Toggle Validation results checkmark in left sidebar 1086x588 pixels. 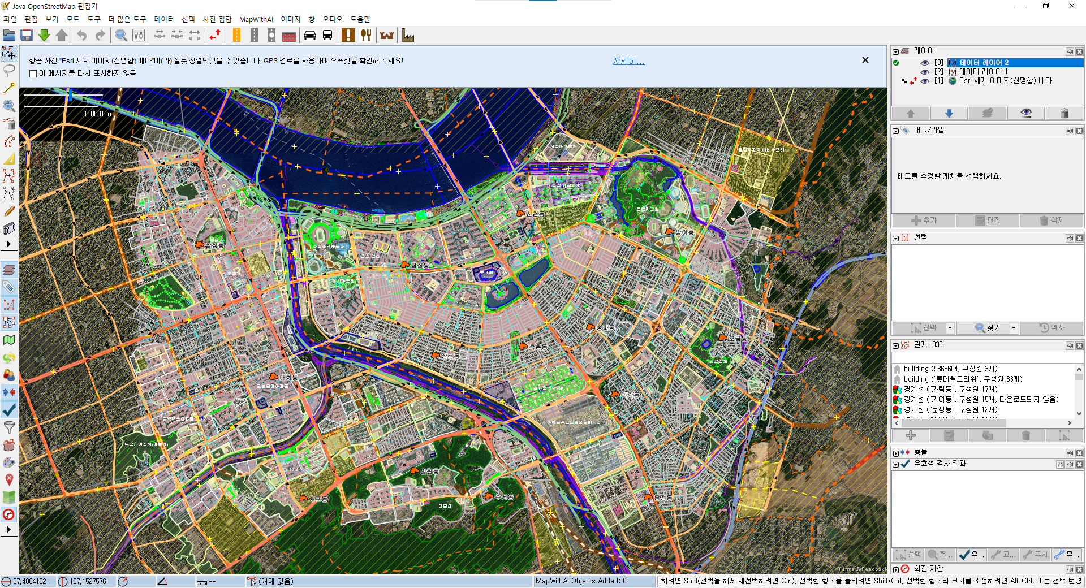coord(9,409)
